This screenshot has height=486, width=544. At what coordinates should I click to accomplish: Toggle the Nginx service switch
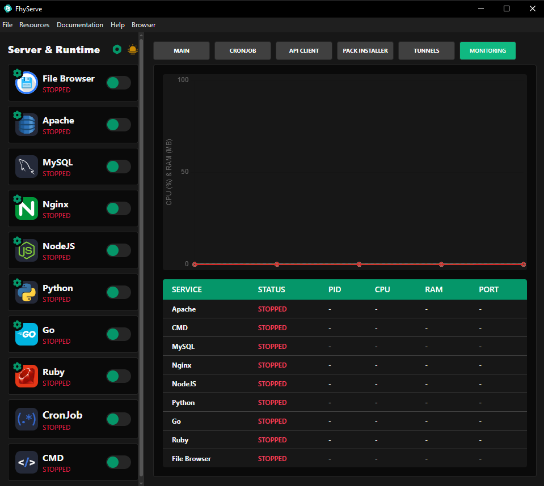tap(119, 208)
